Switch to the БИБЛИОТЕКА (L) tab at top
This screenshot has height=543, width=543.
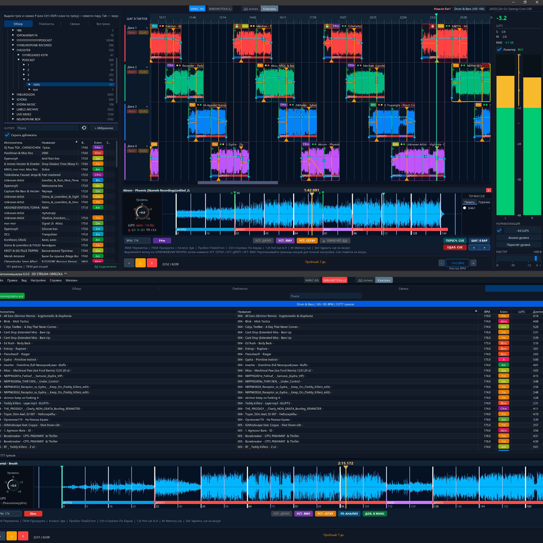pyautogui.click(x=220, y=9)
